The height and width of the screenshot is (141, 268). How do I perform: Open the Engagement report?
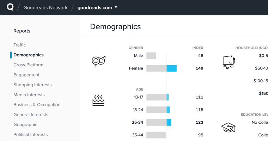[26, 75]
